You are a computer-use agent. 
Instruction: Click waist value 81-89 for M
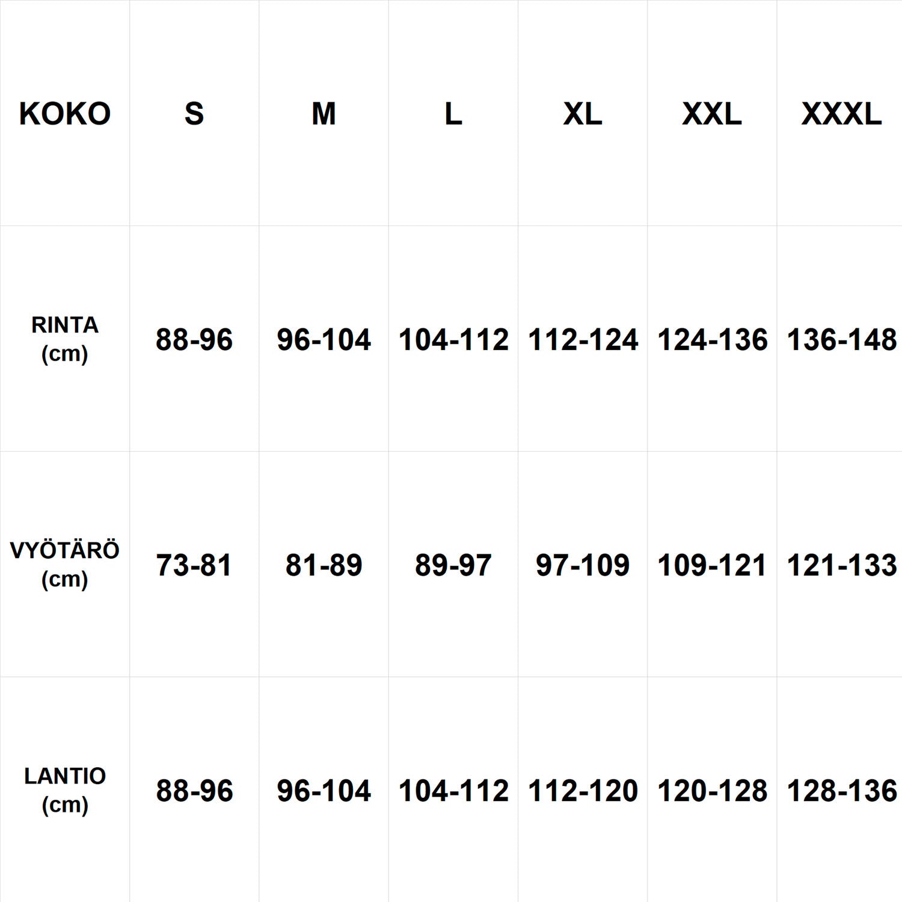[324, 565]
